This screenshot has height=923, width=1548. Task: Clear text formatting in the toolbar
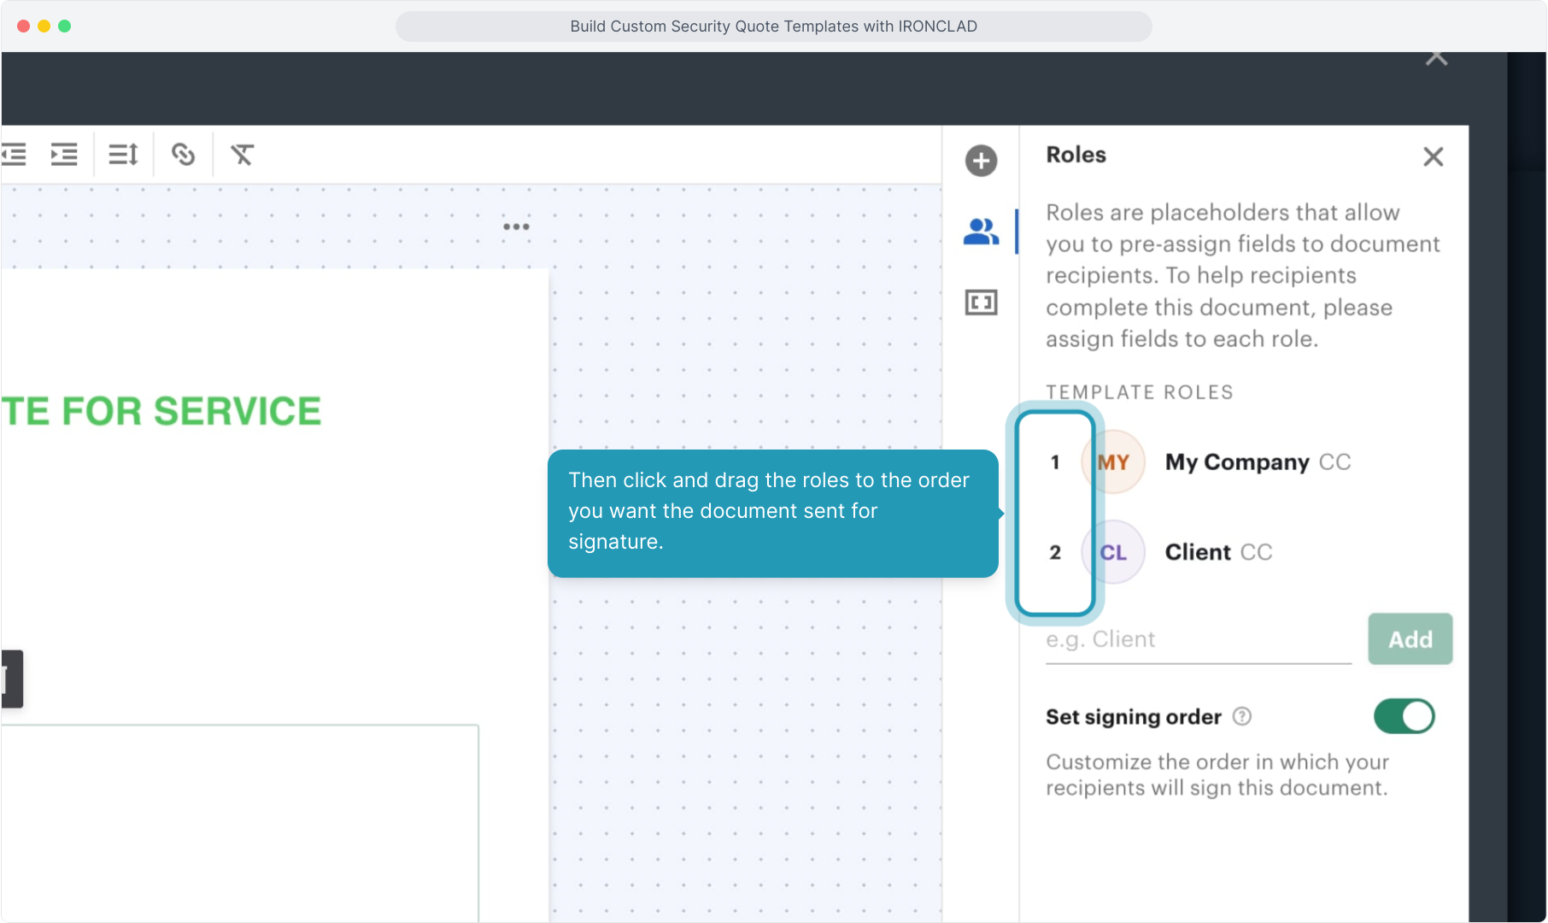(x=242, y=155)
